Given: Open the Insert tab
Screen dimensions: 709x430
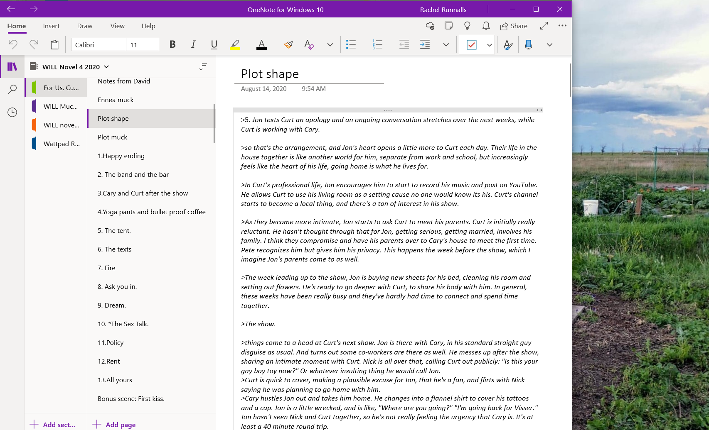Looking at the screenshot, I should (51, 26).
